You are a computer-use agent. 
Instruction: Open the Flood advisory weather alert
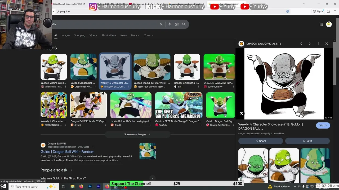(279, 187)
